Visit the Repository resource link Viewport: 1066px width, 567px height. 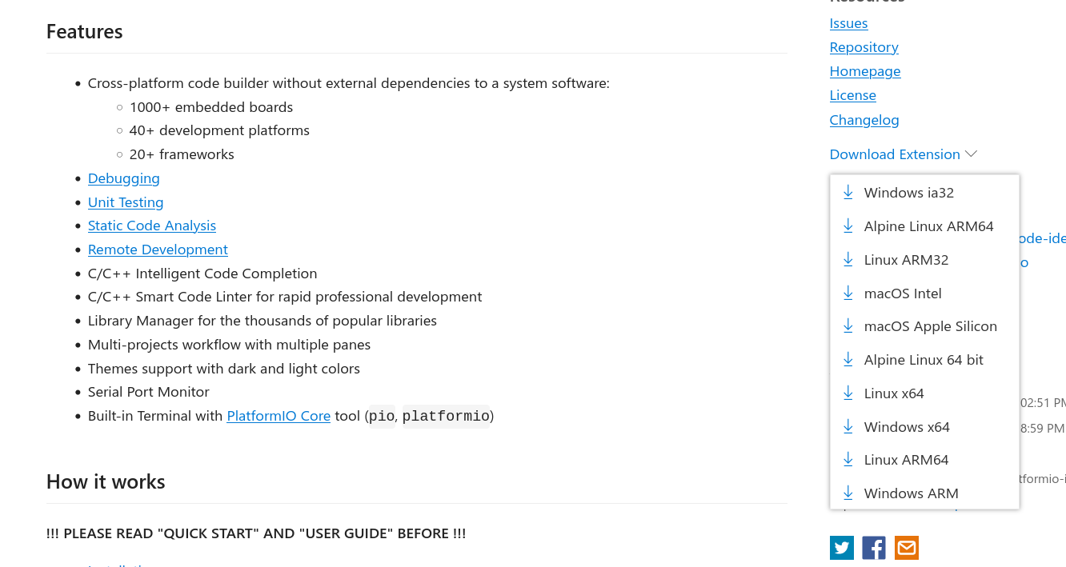864,47
